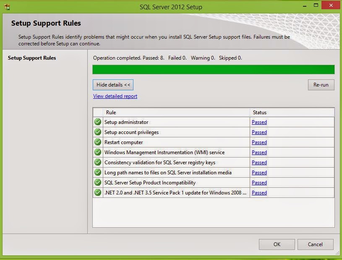The image size is (342, 260).
Task: Open Passed link for Long path names rule
Action: 259,173
